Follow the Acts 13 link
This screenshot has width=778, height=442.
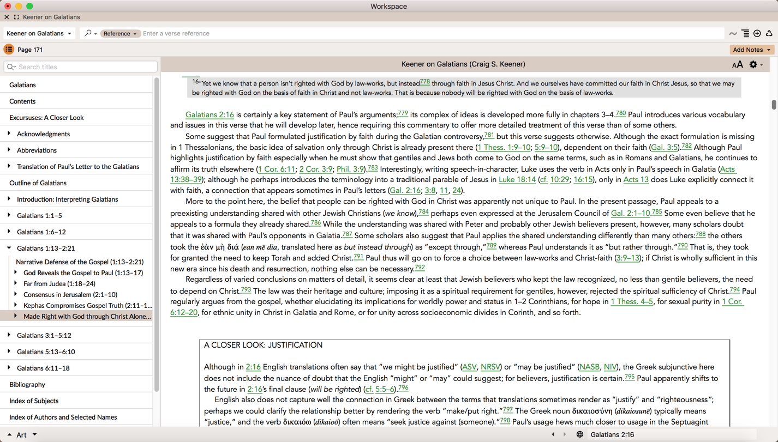(x=636, y=179)
